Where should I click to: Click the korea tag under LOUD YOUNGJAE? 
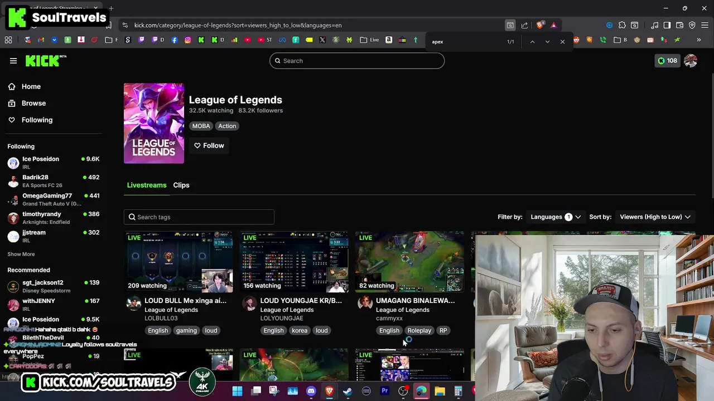(300, 330)
